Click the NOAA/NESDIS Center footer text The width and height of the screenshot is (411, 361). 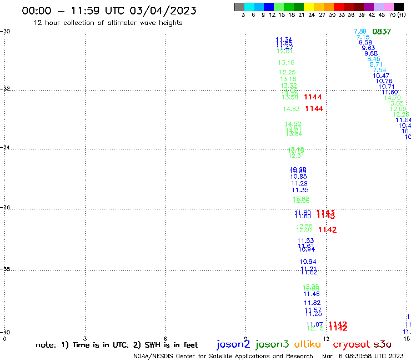[x=223, y=357]
